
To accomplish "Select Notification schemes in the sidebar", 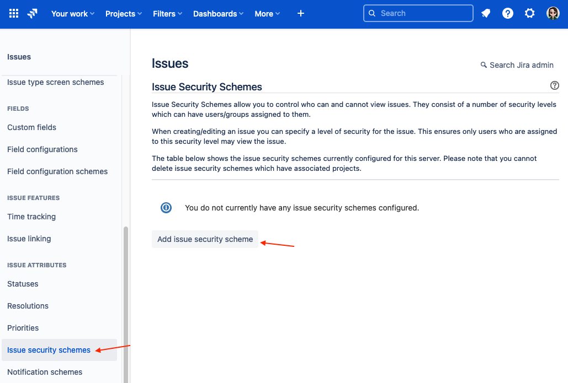I will click(45, 372).
